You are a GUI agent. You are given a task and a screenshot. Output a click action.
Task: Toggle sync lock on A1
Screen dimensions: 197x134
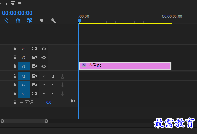click(35, 76)
